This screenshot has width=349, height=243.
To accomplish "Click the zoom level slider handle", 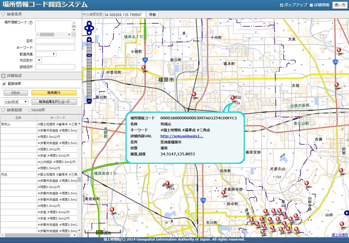I will [x=89, y=55].
